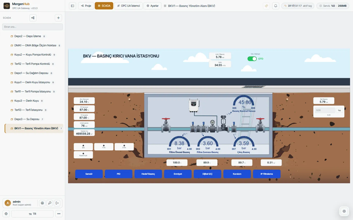Switch to the OPC UA İstemci tab
Viewport: 353px width, 220px height.
128,6
